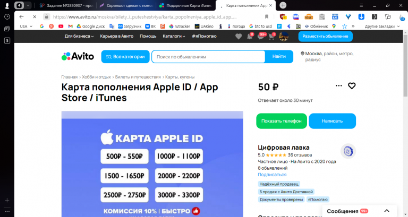Open Карьера в Авито link
The image size is (408, 217).
click(116, 36)
